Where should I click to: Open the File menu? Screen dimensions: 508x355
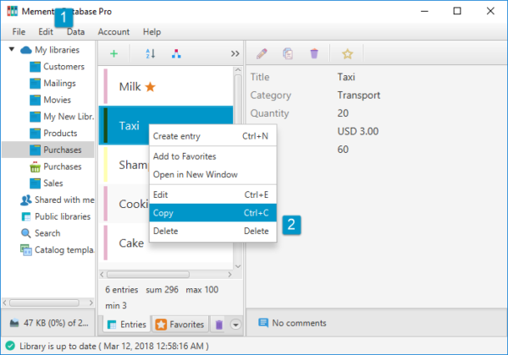(19, 31)
